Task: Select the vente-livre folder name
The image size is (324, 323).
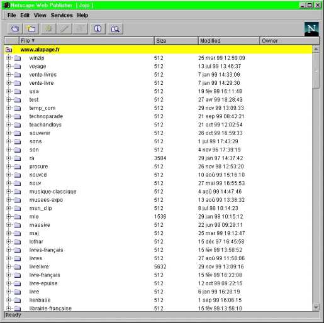Action: point(42,83)
